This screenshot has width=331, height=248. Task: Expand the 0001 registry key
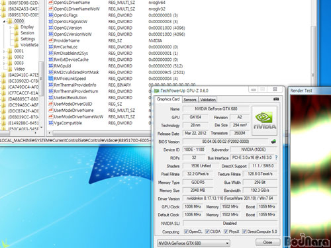tap(4, 52)
